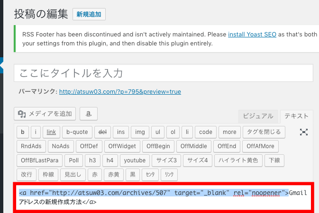Insert the more tag
319x213 pixels.
229,132
